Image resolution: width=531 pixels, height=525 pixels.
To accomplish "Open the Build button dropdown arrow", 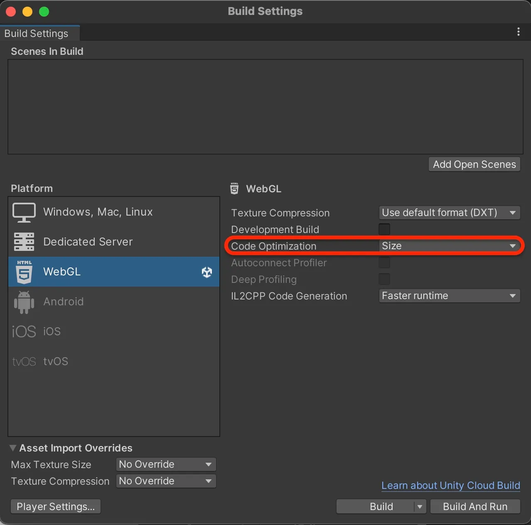I will (420, 507).
